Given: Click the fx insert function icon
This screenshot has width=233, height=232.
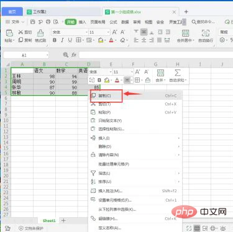Looking at the screenshot, I should pyautogui.click(x=74, y=55).
